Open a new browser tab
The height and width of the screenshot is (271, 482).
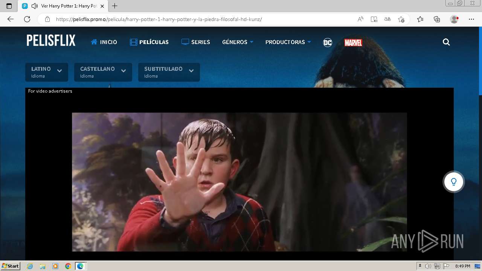click(115, 6)
